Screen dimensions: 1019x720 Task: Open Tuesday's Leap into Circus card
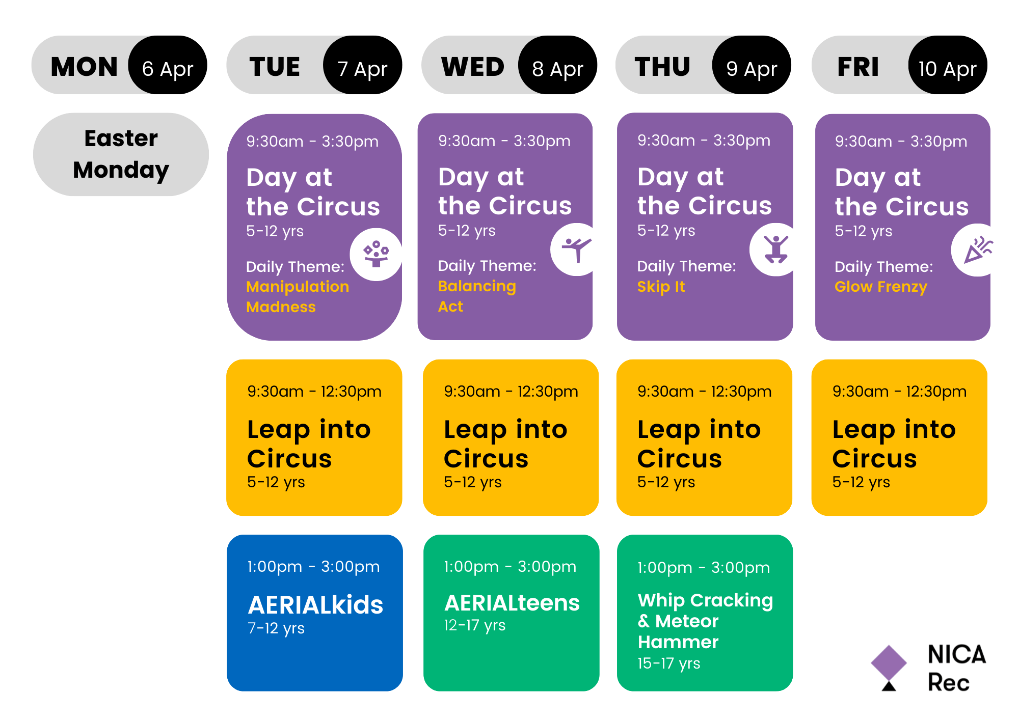click(x=314, y=437)
